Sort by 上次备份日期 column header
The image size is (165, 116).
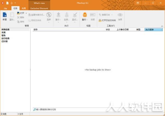(x=122, y=30)
